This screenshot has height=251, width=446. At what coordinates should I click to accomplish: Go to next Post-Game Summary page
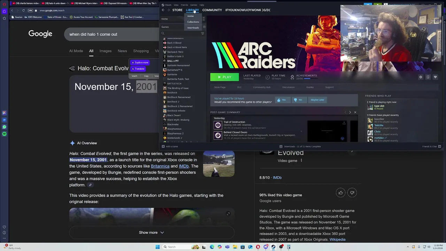pyautogui.click(x=350, y=112)
